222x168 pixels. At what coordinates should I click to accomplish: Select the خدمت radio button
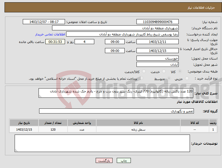pyautogui.click(x=164, y=71)
